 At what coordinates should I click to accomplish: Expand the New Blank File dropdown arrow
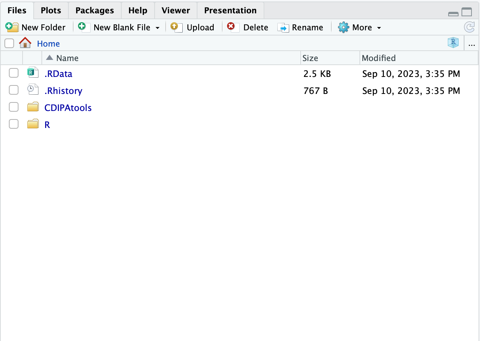pyautogui.click(x=158, y=28)
